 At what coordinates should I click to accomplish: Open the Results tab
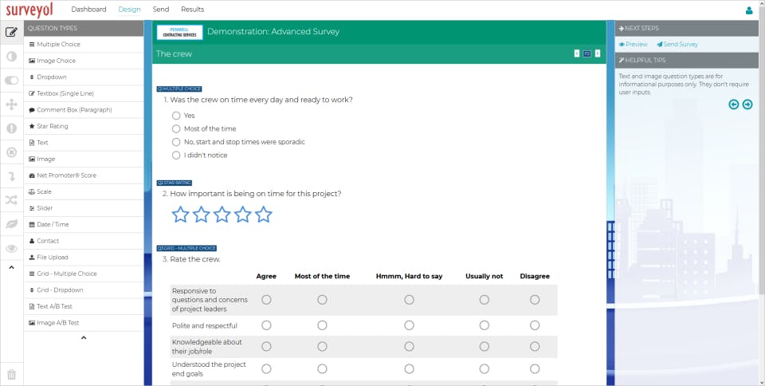click(x=192, y=10)
